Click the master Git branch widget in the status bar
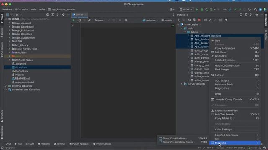The image size is (268, 150). click(252, 148)
